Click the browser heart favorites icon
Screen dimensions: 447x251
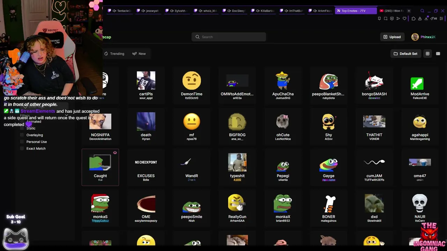pyautogui.click(x=405, y=18)
